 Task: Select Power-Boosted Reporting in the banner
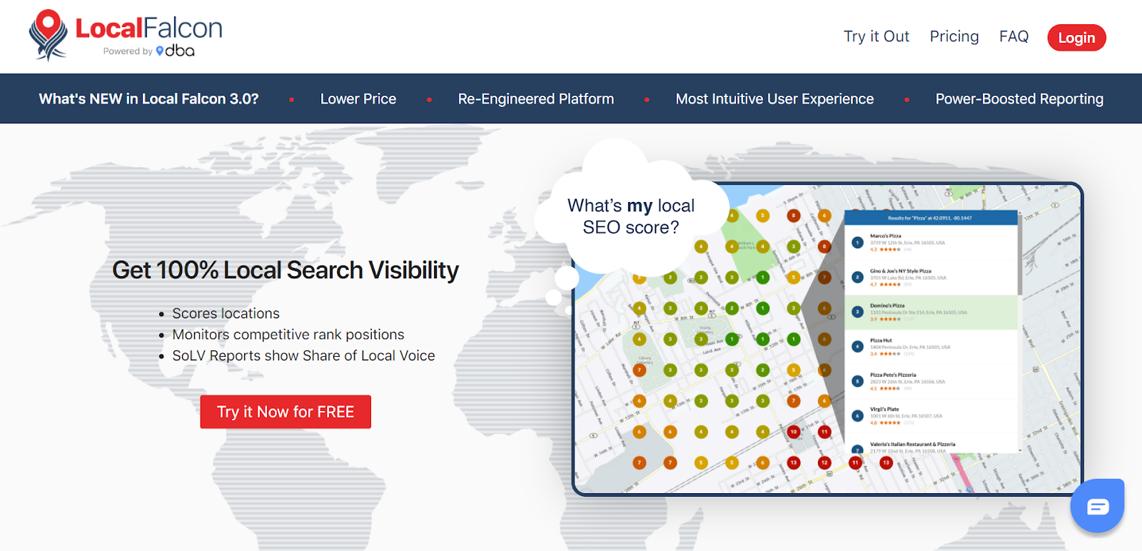pyautogui.click(x=1019, y=99)
